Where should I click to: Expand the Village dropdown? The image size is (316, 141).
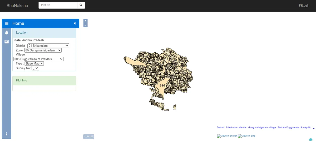38,59
